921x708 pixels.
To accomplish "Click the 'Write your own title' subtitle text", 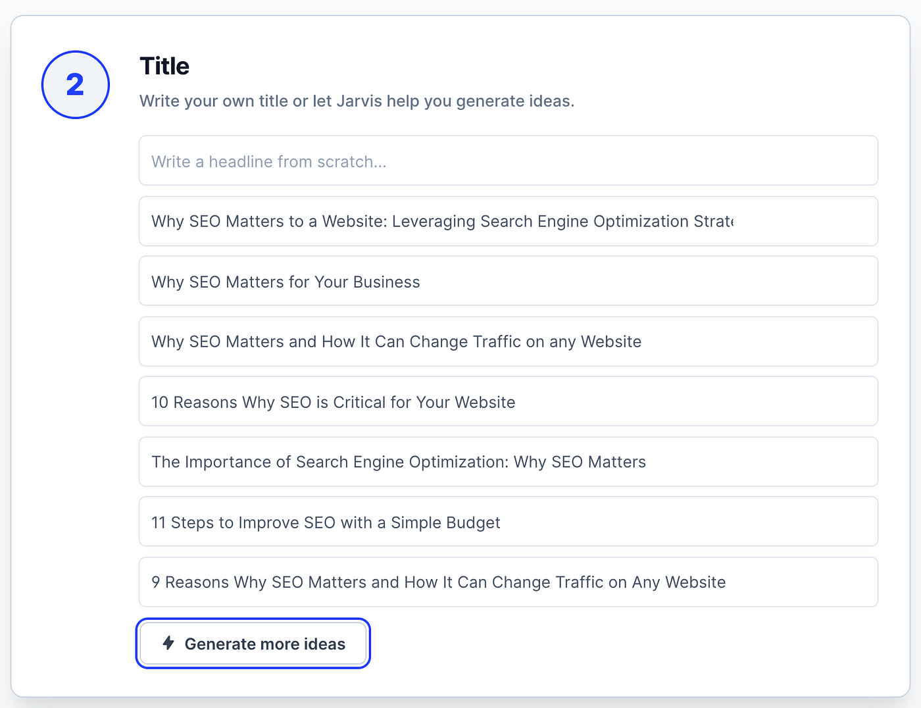I will click(x=357, y=101).
